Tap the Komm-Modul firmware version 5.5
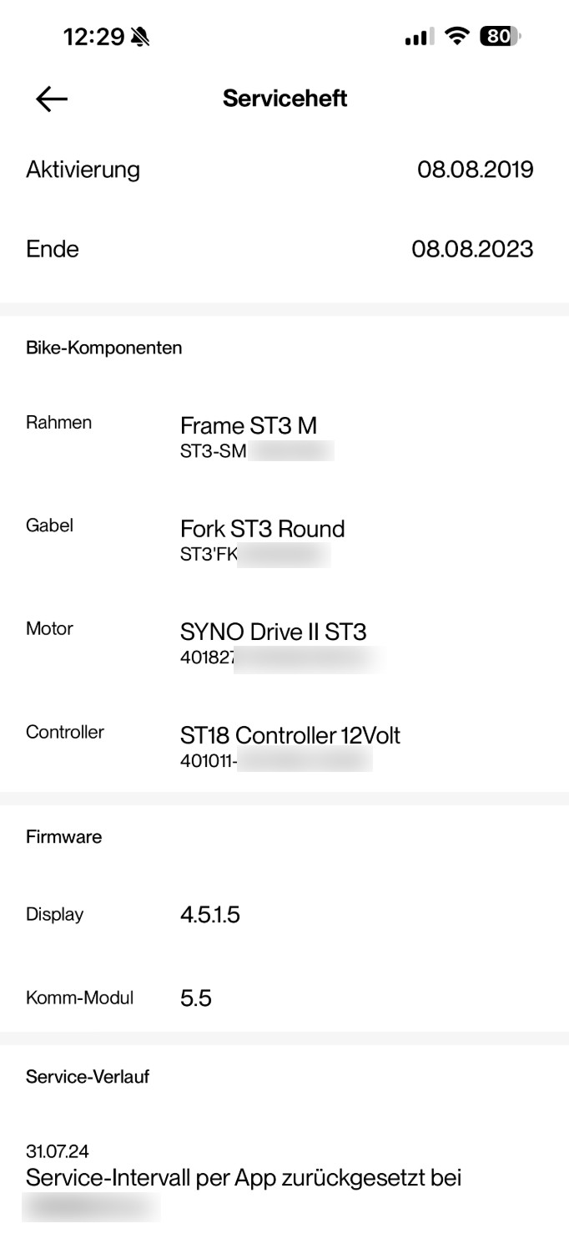 point(196,998)
